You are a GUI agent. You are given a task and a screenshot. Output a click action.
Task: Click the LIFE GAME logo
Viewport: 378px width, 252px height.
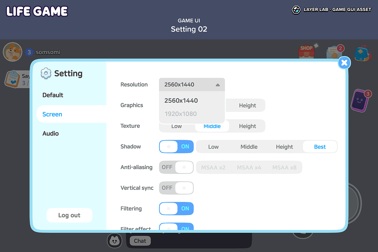37,12
